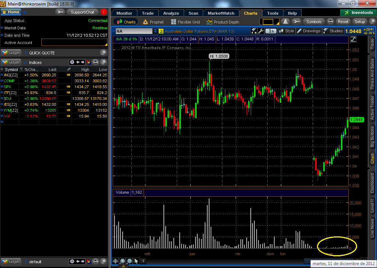Choose the pointer cursor drawing tool
Screen dimensions: 377x268
136,261
